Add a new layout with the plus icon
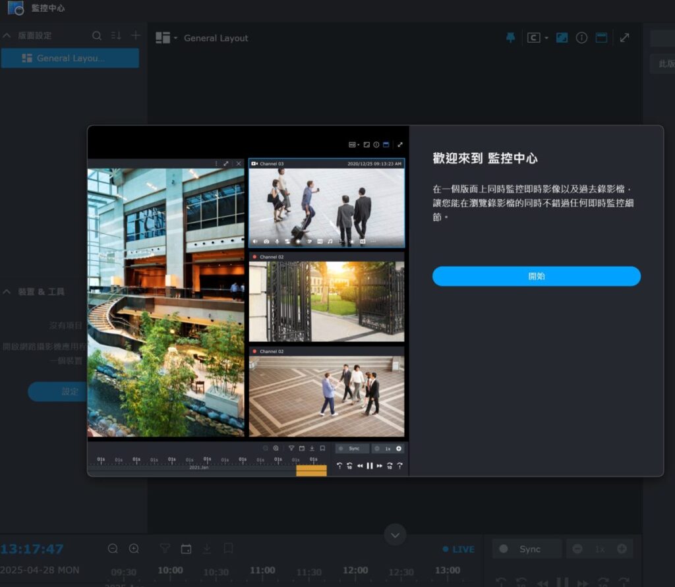Image resolution: width=675 pixels, height=587 pixels. 136,36
